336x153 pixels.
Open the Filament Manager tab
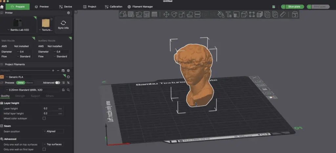pyautogui.click(x=140, y=7)
